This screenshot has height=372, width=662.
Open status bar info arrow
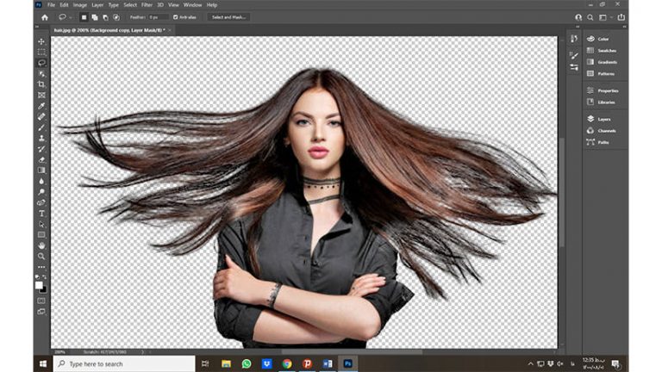tap(142, 351)
